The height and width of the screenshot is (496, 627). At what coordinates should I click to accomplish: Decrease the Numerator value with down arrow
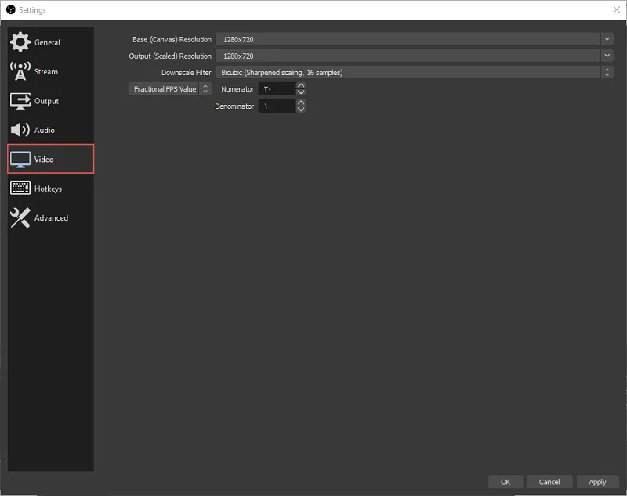pyautogui.click(x=301, y=92)
